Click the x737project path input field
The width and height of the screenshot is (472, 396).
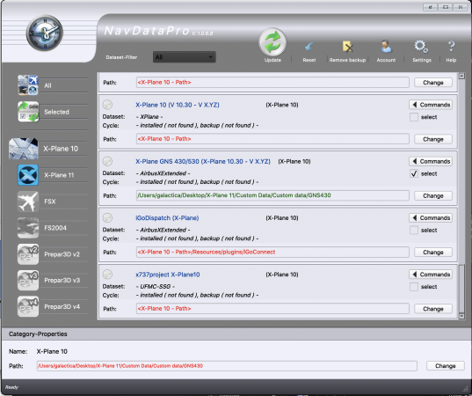(x=272, y=308)
